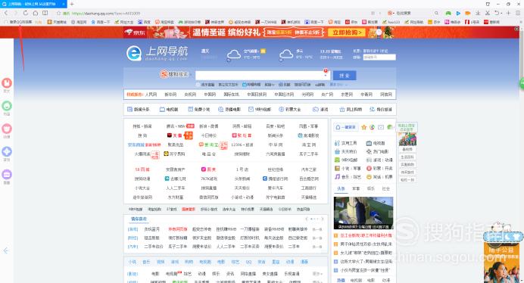The height and width of the screenshot is (283, 524).
Task: Click the undo closed tab arrow
Action: pyautogui.click(x=497, y=13)
